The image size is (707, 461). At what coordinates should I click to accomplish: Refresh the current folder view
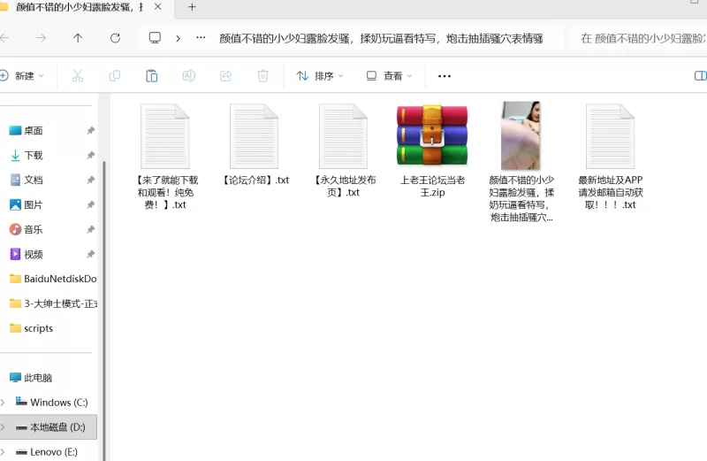point(115,38)
